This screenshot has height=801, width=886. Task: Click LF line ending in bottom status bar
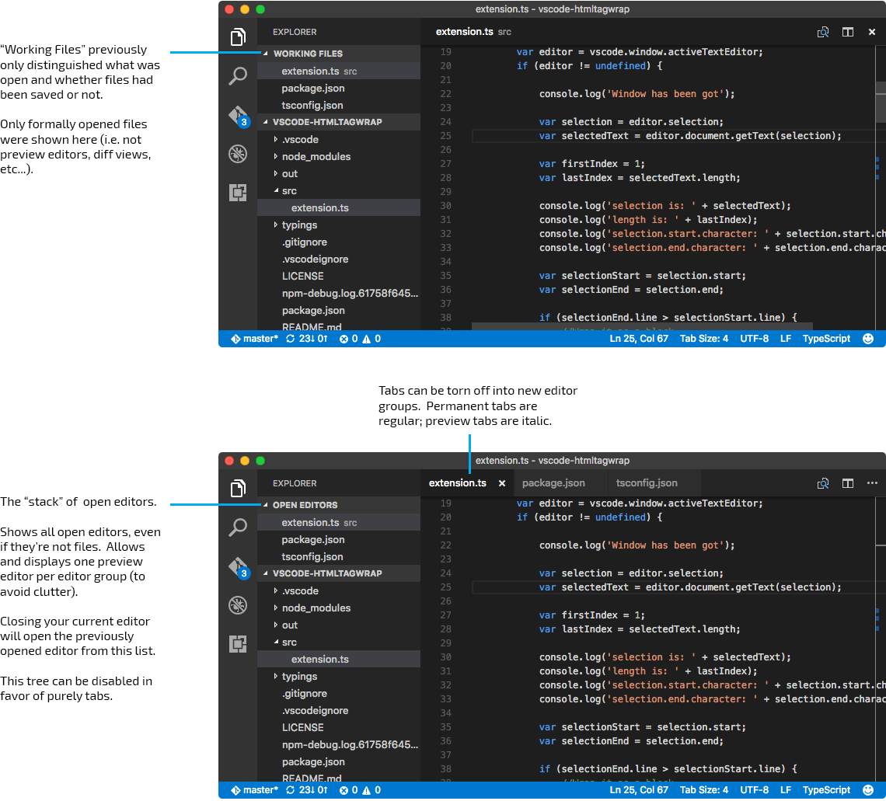pyautogui.click(x=786, y=790)
